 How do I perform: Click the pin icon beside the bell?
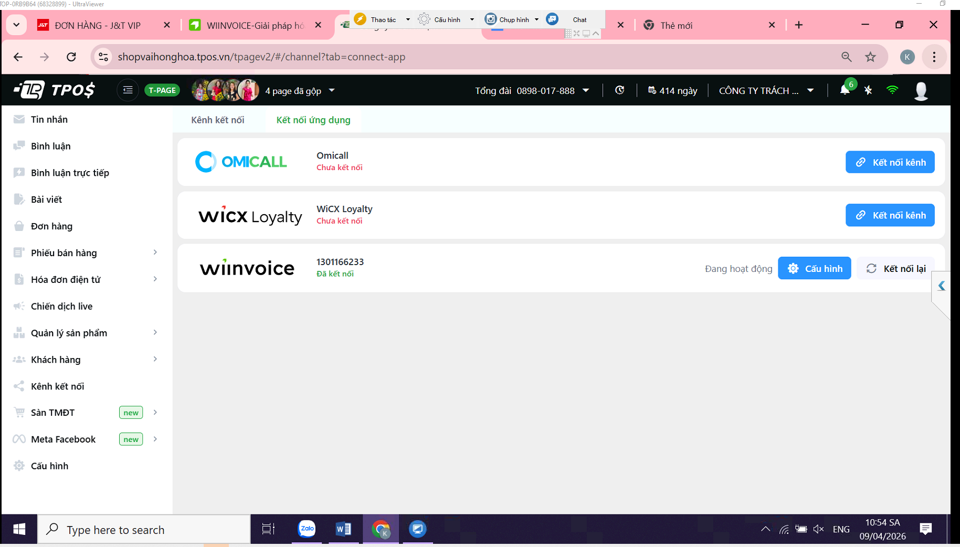coord(868,90)
